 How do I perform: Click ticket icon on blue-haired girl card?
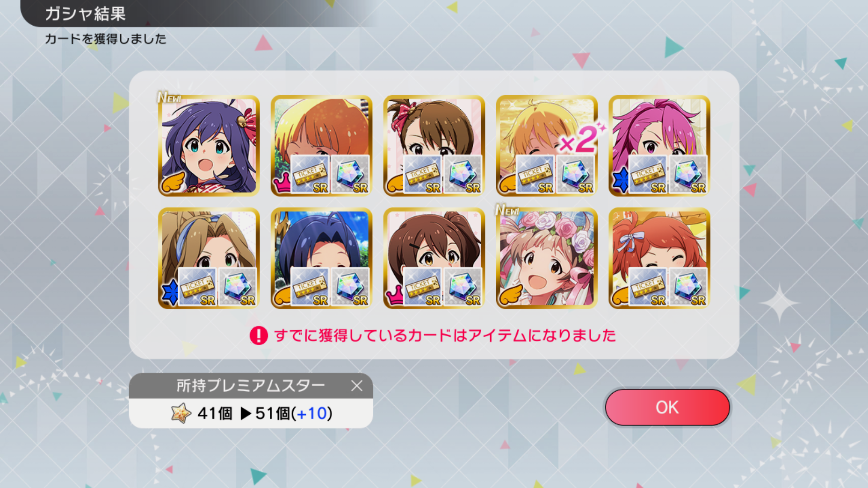[310, 287]
